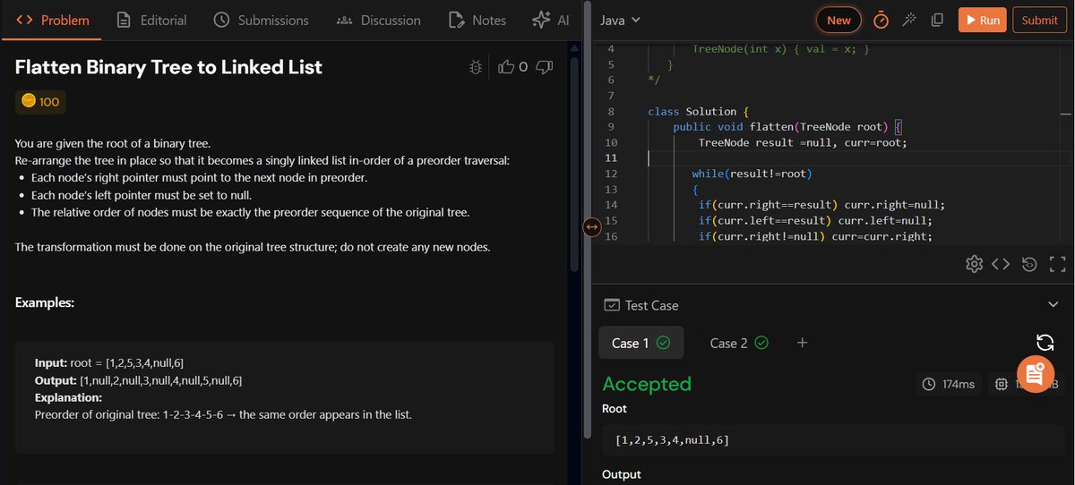Select the Case 2 tab
Screen dimensions: 1075x485
coord(739,343)
